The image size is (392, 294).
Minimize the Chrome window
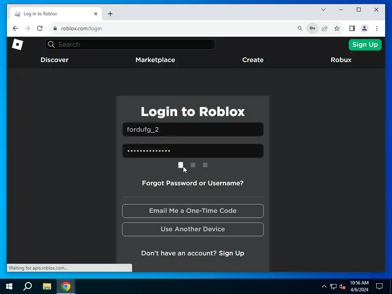(x=341, y=10)
